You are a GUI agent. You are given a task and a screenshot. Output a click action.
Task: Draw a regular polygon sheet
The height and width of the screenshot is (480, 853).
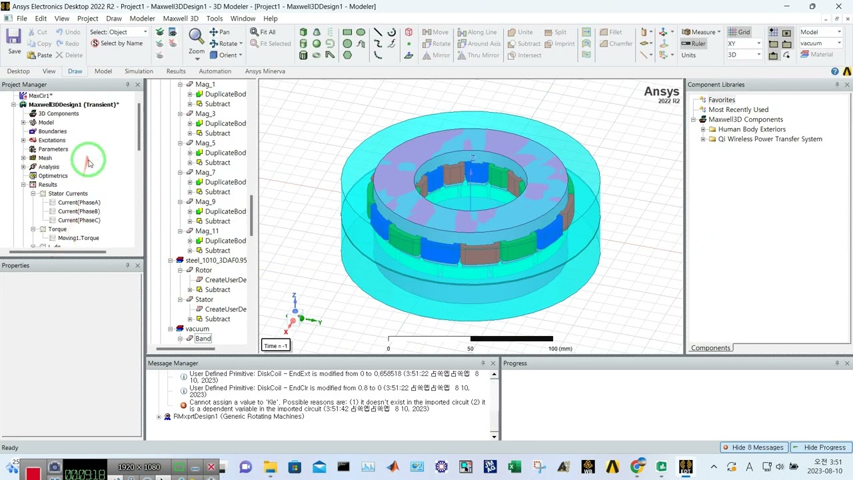[347, 55]
